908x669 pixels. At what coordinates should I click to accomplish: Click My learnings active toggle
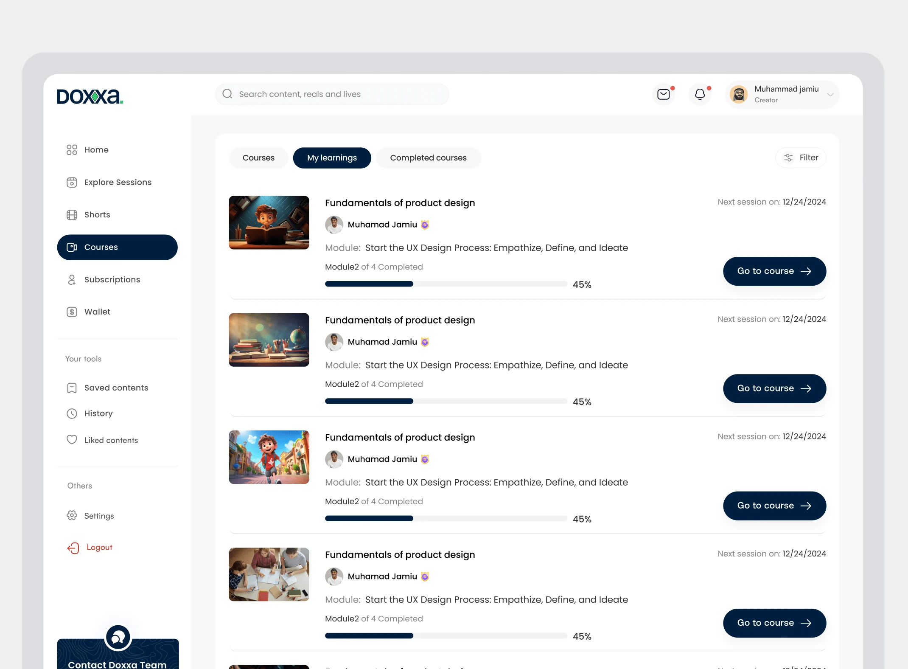(x=332, y=157)
